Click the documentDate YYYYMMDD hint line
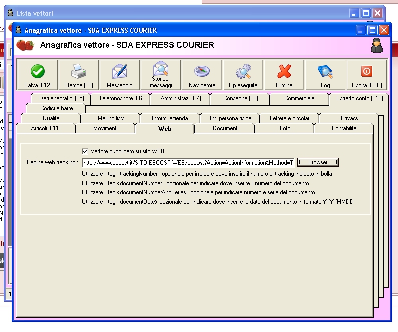The width and height of the screenshot is (398, 332). [218, 202]
